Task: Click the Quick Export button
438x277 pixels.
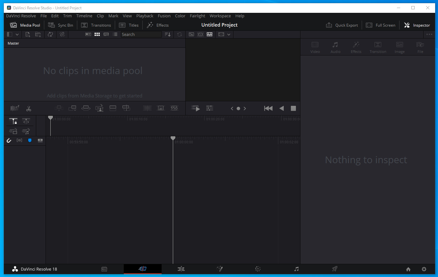Action: [x=342, y=25]
